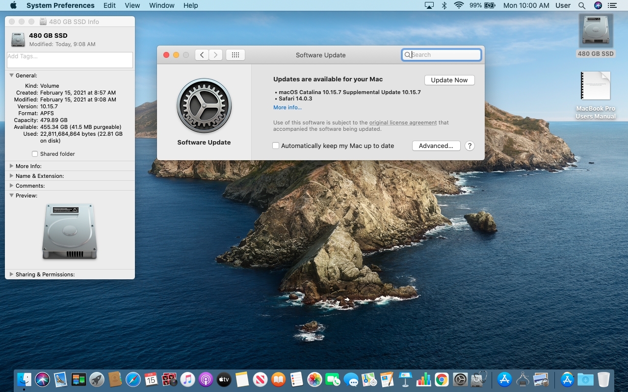
Task: Check the Shared folder checkbox
Action: 35,154
